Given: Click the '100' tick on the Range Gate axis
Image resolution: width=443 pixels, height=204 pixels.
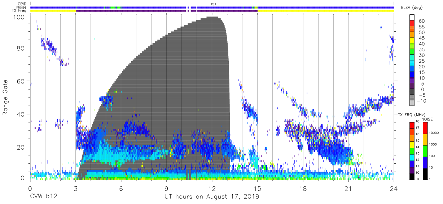Looking at the screenshot, I should point(19,17).
